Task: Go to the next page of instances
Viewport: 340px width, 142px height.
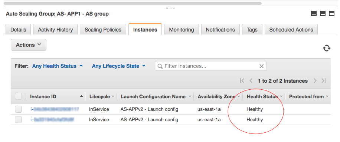Action: pos(315,81)
